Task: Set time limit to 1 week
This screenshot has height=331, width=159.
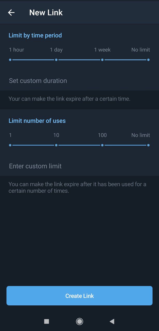Action: (102, 60)
